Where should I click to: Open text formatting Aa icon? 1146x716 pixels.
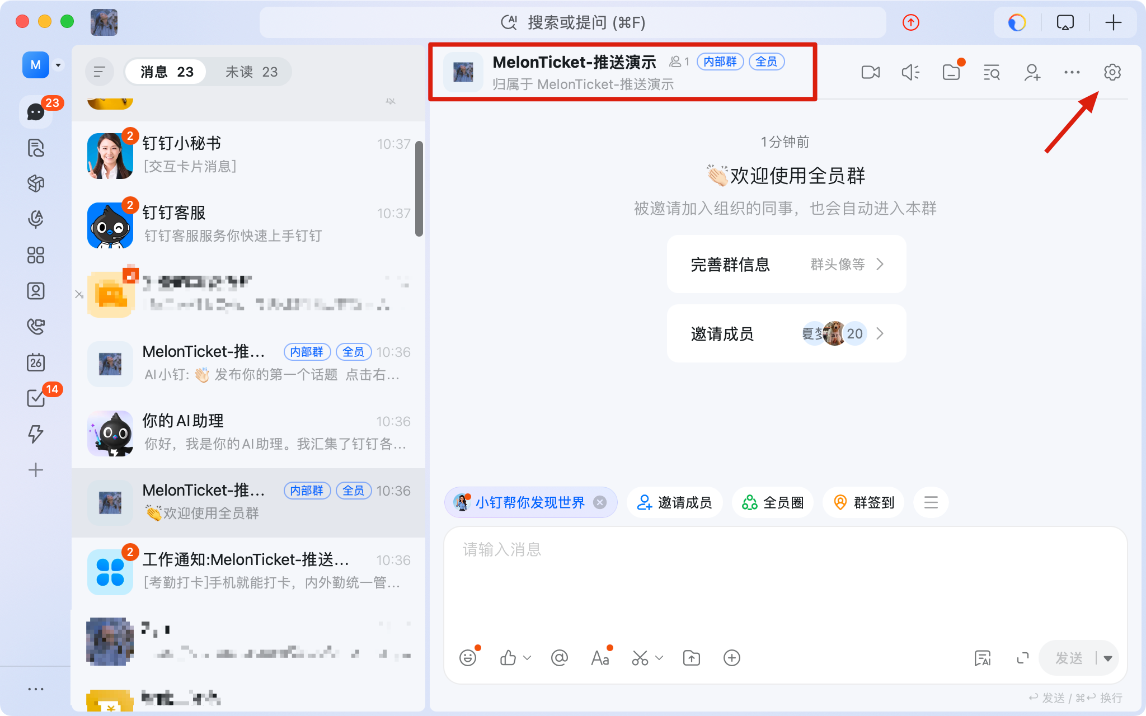[x=600, y=658]
